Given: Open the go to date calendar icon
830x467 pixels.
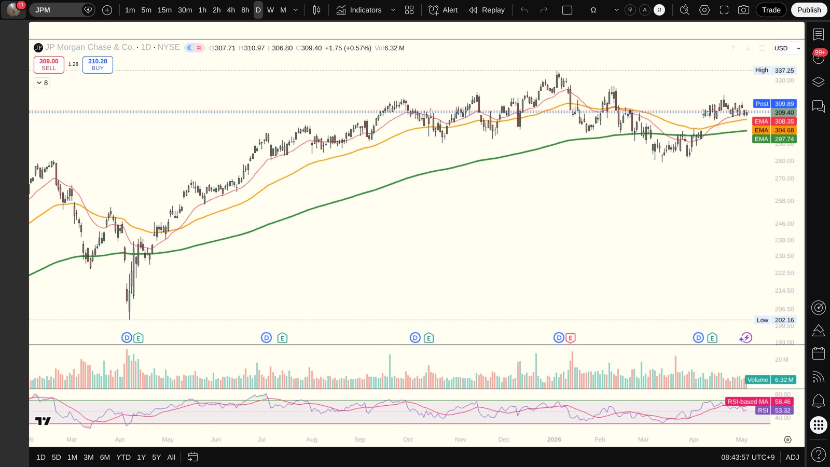Looking at the screenshot, I should (x=193, y=457).
